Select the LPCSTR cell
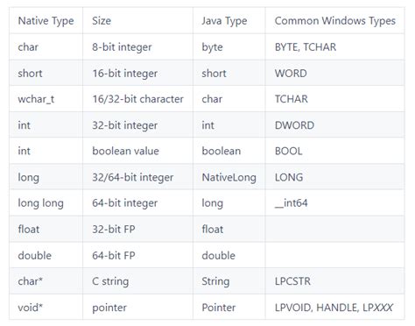415x326 pixels. point(334,281)
